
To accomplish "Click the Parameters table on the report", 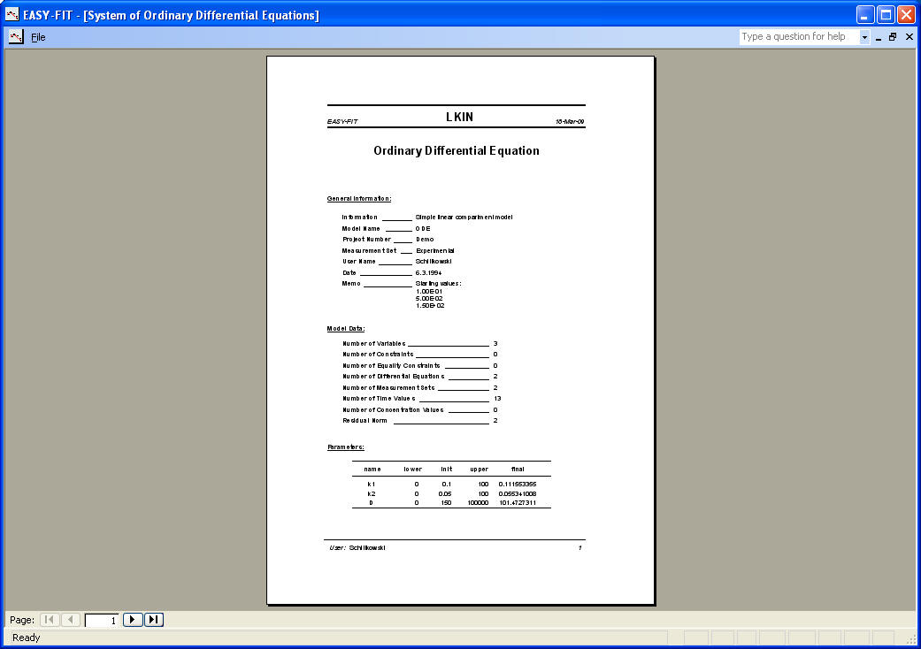I will point(451,485).
